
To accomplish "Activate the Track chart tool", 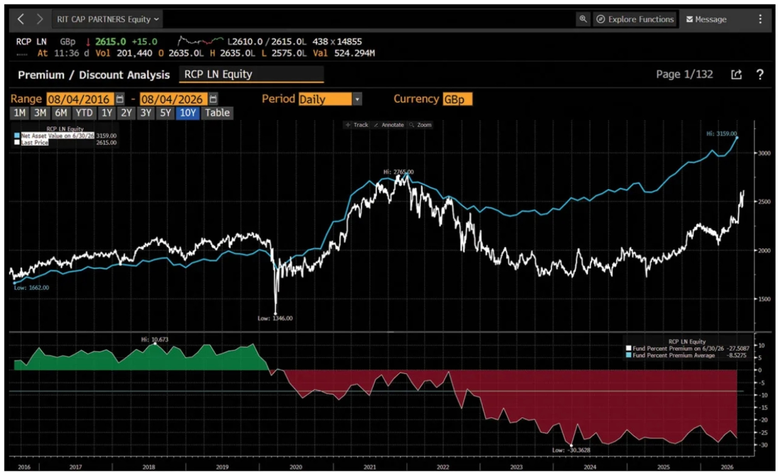I will coord(357,125).
